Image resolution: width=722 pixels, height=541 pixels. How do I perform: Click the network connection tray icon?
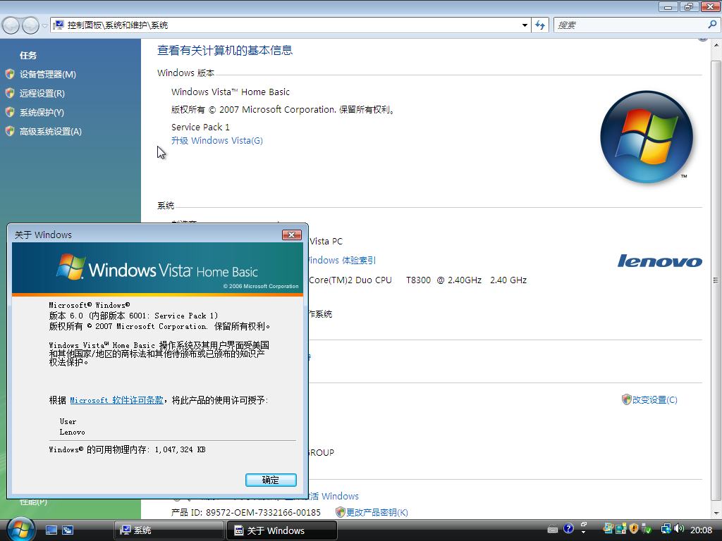666,529
